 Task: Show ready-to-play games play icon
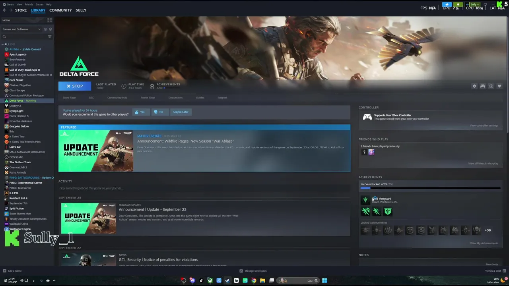pos(50,29)
